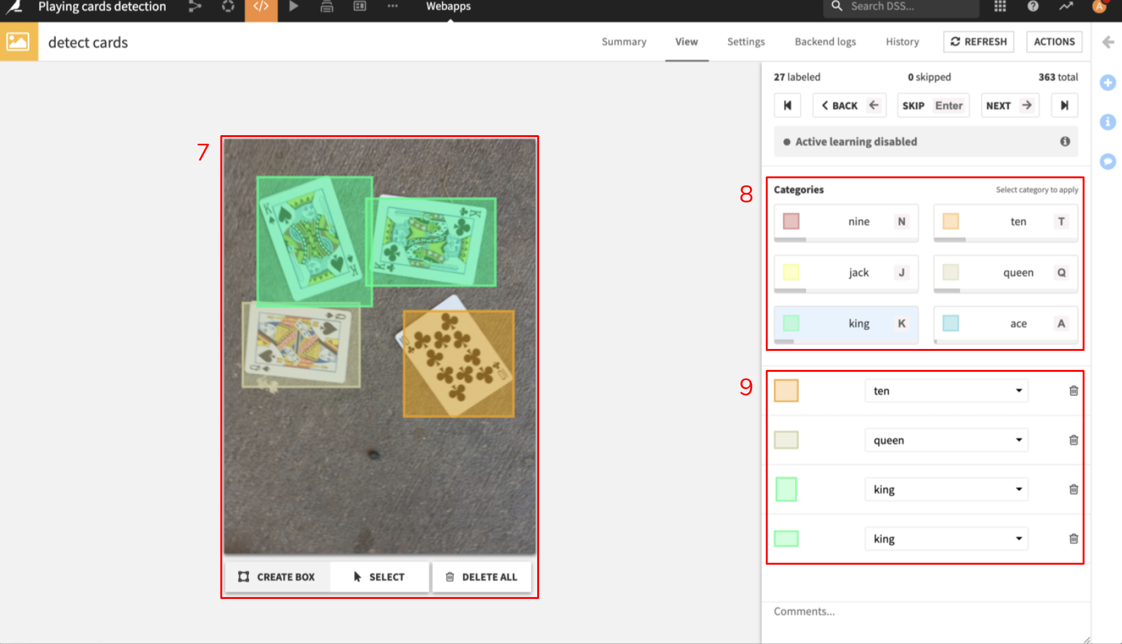
Task: Go back to previous image
Action: pyautogui.click(x=850, y=105)
